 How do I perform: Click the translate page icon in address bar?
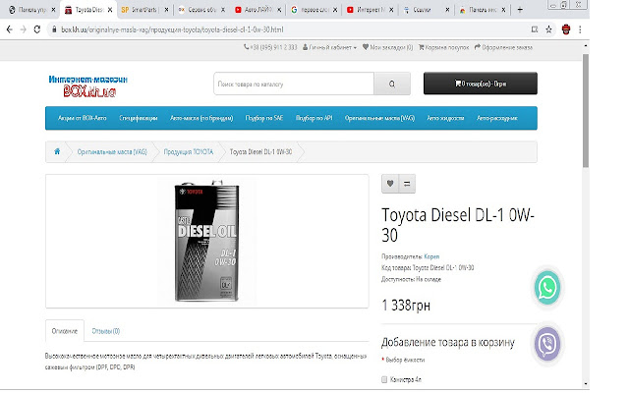535,29
